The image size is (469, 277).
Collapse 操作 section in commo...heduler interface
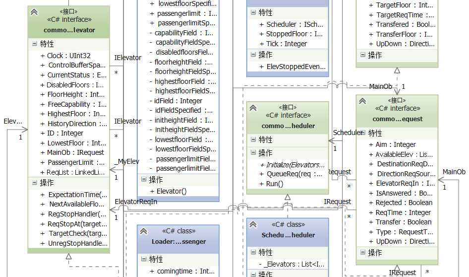click(253, 152)
